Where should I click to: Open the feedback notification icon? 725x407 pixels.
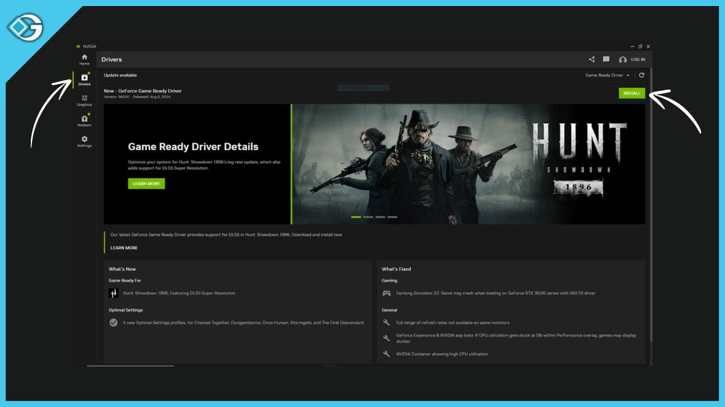pyautogui.click(x=606, y=60)
